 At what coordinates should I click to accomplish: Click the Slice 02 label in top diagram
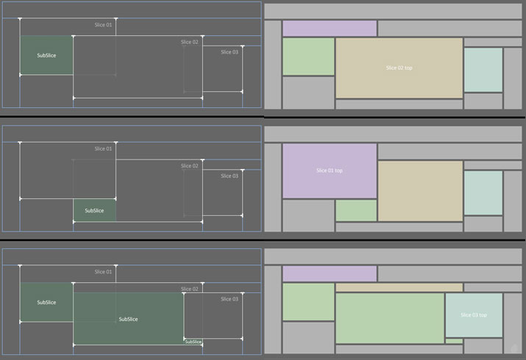(x=190, y=42)
